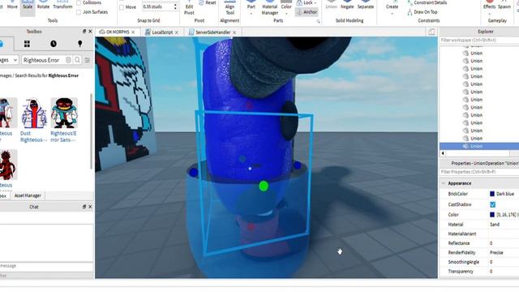Screen dimensions: 519x292
Task: Open the Material Manager
Action: click(x=270, y=8)
